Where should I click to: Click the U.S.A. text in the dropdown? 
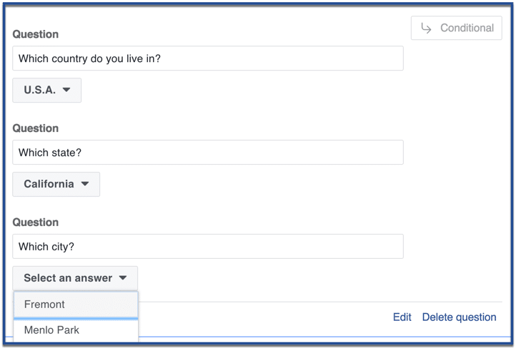click(x=40, y=90)
